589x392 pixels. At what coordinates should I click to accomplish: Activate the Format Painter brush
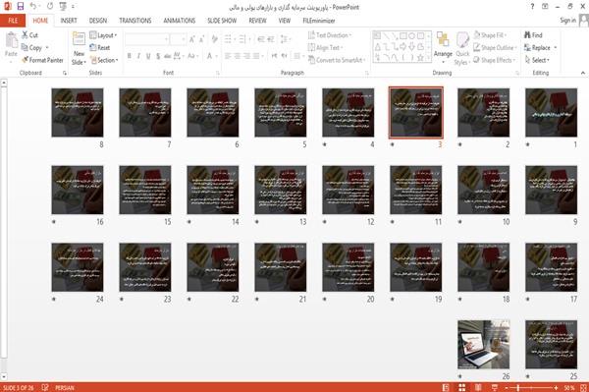(x=42, y=60)
